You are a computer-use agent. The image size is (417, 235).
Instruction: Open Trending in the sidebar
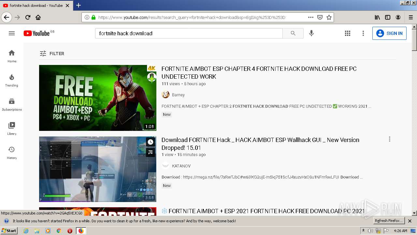coord(12,80)
